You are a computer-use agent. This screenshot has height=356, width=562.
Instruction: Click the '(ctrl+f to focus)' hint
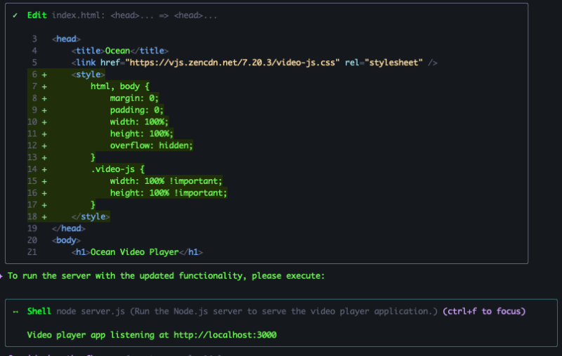(x=484, y=311)
